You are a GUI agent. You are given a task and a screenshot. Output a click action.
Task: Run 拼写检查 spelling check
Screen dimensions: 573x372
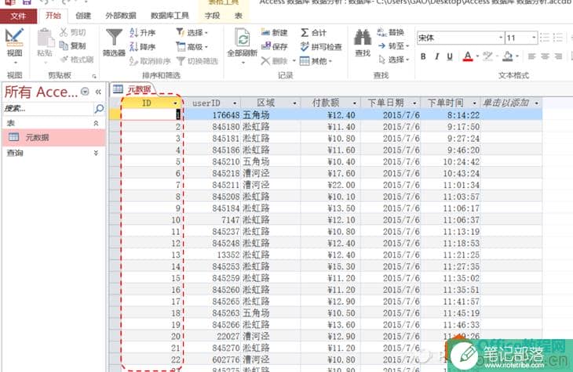321,47
